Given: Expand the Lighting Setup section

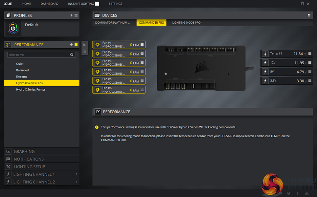Looking at the screenshot, I should point(41,167).
